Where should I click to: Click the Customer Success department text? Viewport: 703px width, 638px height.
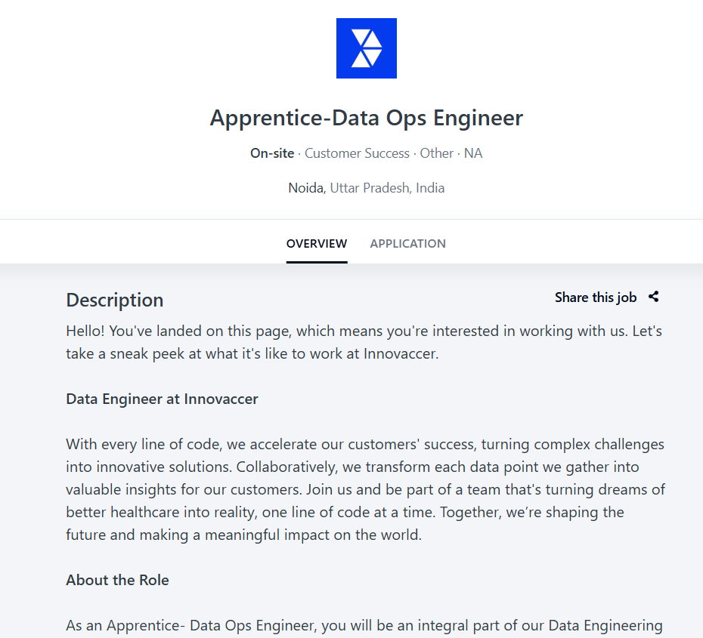point(357,153)
